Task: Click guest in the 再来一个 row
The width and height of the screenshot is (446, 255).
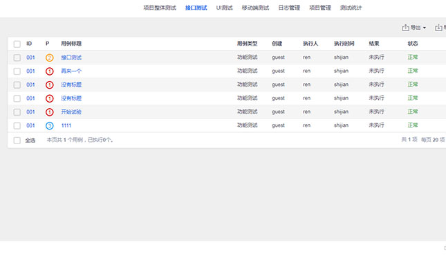Action: [x=278, y=71]
